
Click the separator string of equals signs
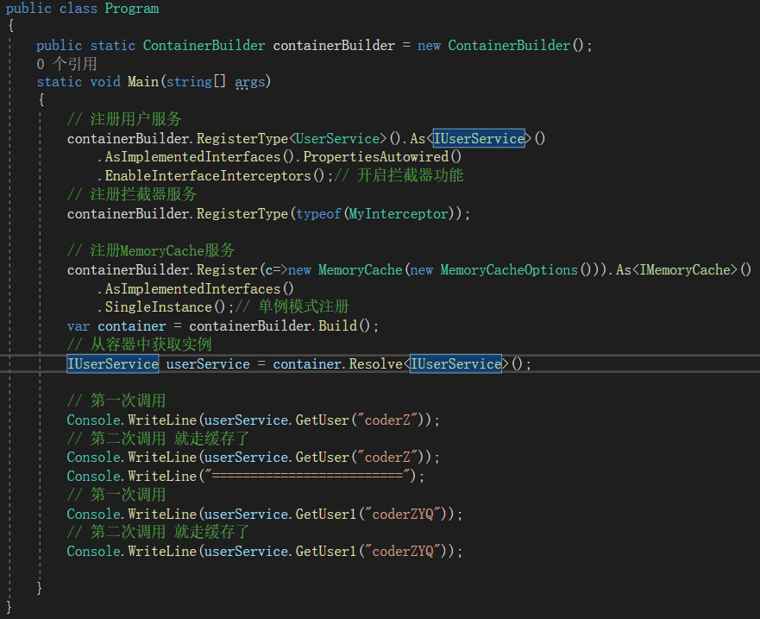(307, 476)
